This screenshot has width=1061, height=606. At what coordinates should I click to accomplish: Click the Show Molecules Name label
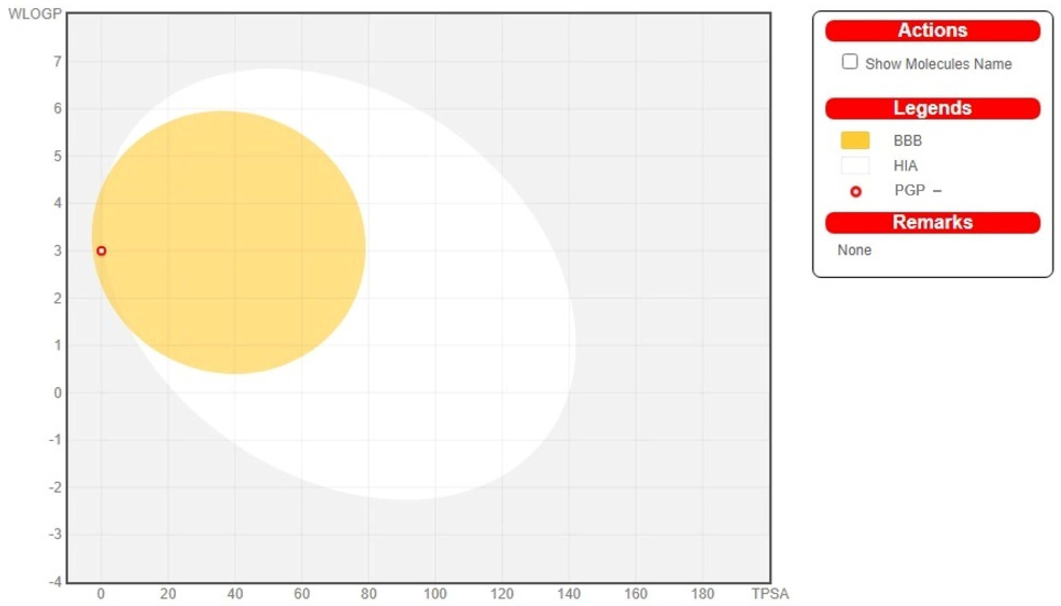(x=938, y=64)
